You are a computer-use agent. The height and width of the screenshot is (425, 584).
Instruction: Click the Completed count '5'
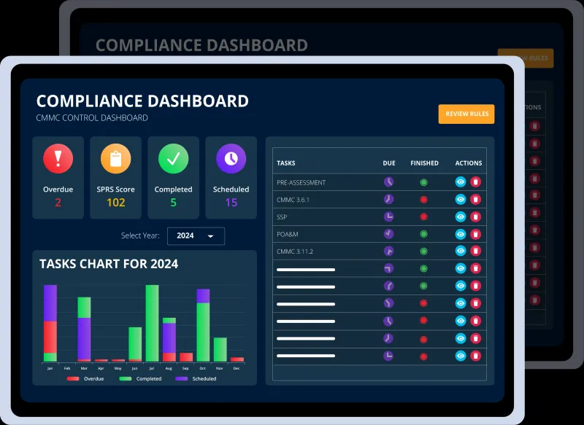click(173, 203)
